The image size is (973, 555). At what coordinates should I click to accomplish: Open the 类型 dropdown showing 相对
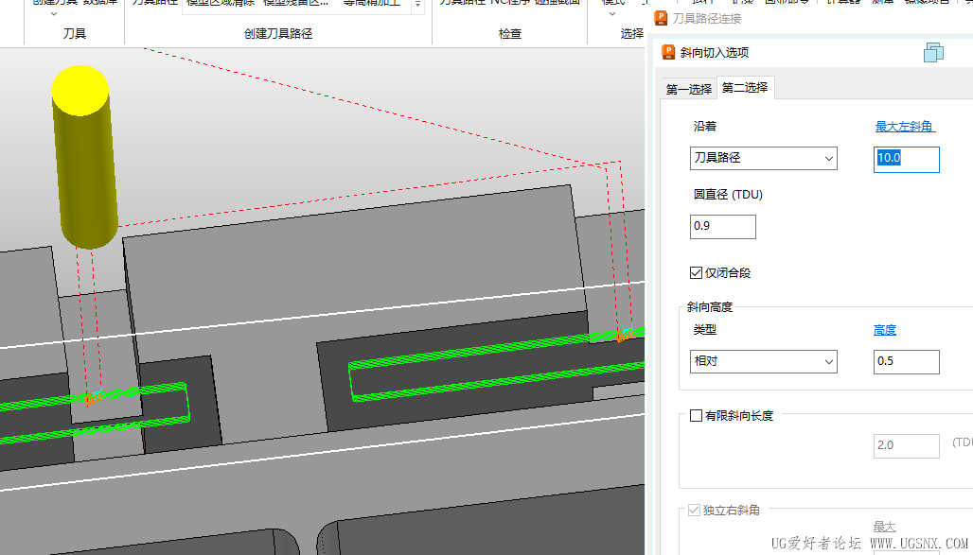tap(763, 361)
